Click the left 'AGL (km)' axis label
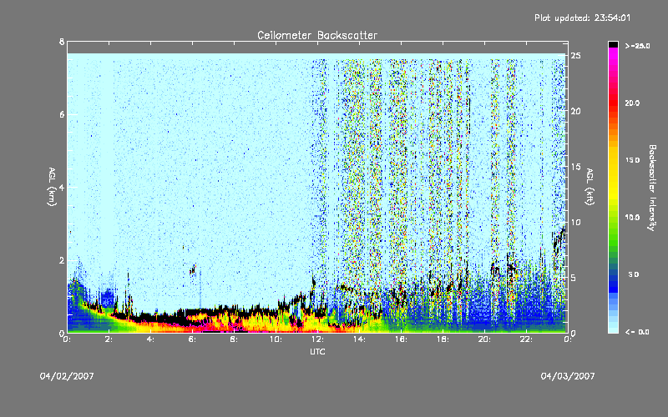Screen dimensions: 668x417 [52, 187]
